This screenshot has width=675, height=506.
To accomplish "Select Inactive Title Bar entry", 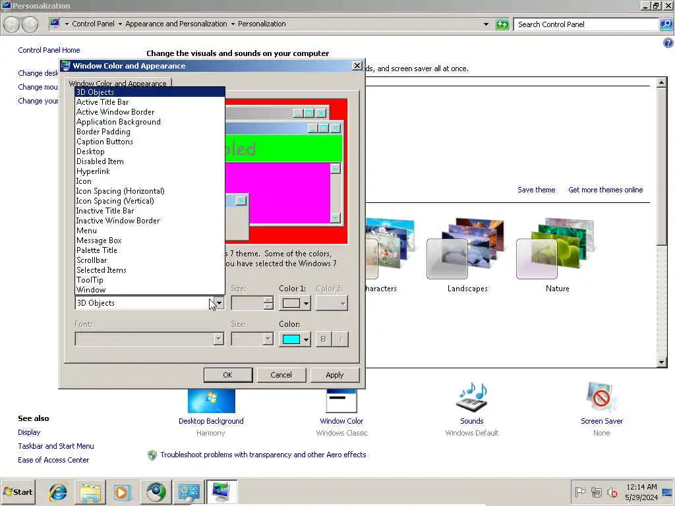I will pos(150,211).
